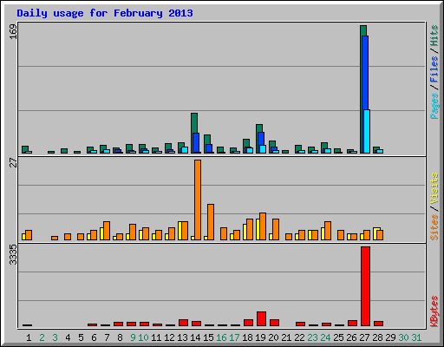Click the 3335 scale label on the KBytes chart
The image size is (444, 347).
[x=13, y=255]
